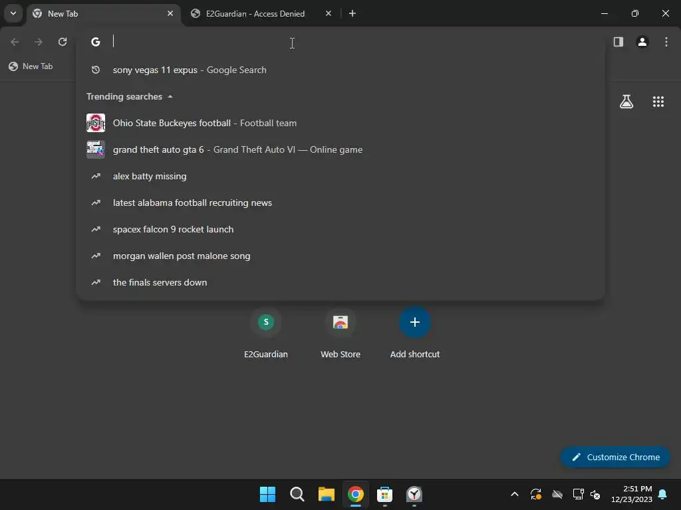
Task: Open the Web Store shortcut tile
Action: pos(340,333)
